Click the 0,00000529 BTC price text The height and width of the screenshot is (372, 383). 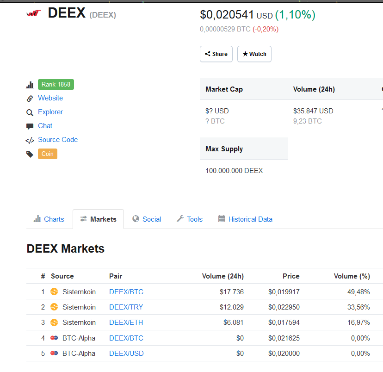(225, 29)
